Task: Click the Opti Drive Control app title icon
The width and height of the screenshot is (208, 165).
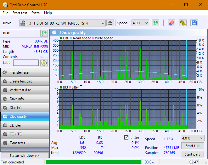Action: coord(5,5)
